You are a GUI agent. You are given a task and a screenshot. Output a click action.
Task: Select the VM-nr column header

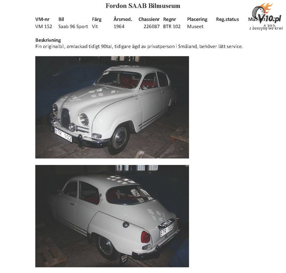click(42, 19)
